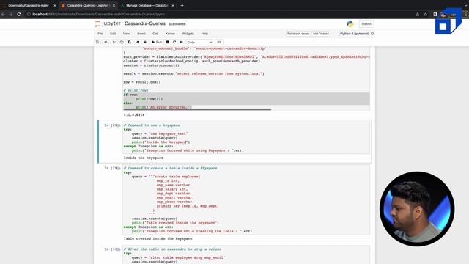Reload the page in the browser
Viewport: 469px width, 264px height.
pos(18,14)
